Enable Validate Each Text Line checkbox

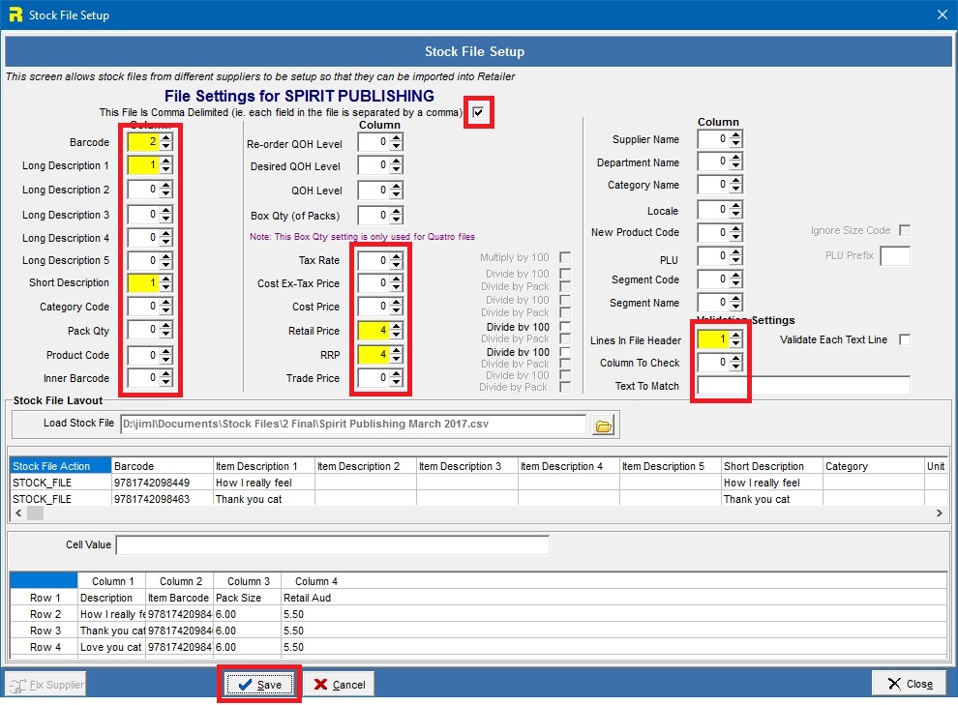pyautogui.click(x=905, y=339)
